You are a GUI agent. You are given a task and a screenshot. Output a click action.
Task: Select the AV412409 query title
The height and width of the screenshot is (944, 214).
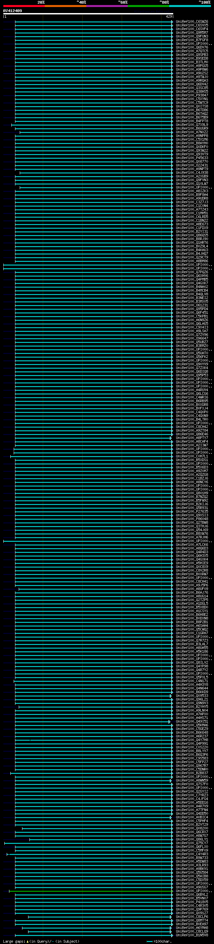12,11
